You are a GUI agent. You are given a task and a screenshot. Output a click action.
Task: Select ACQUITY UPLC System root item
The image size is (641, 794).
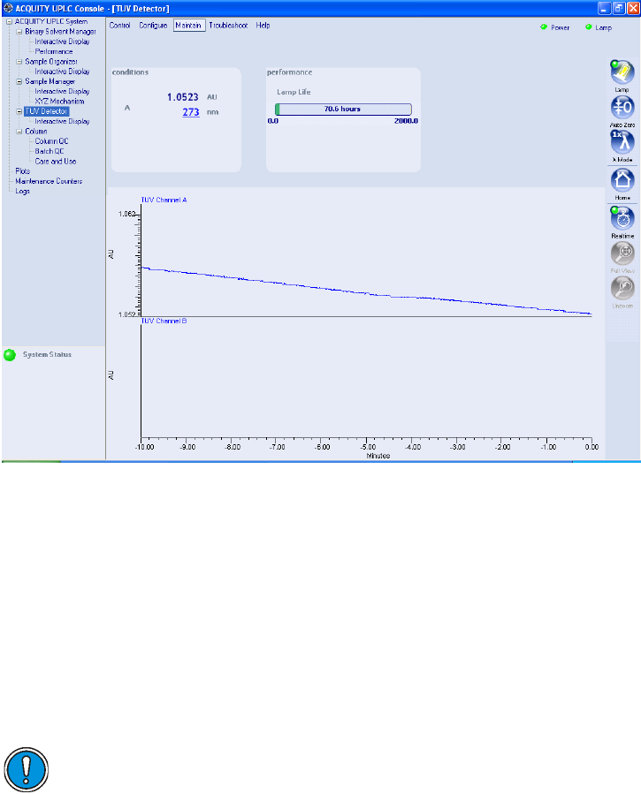tap(51, 22)
